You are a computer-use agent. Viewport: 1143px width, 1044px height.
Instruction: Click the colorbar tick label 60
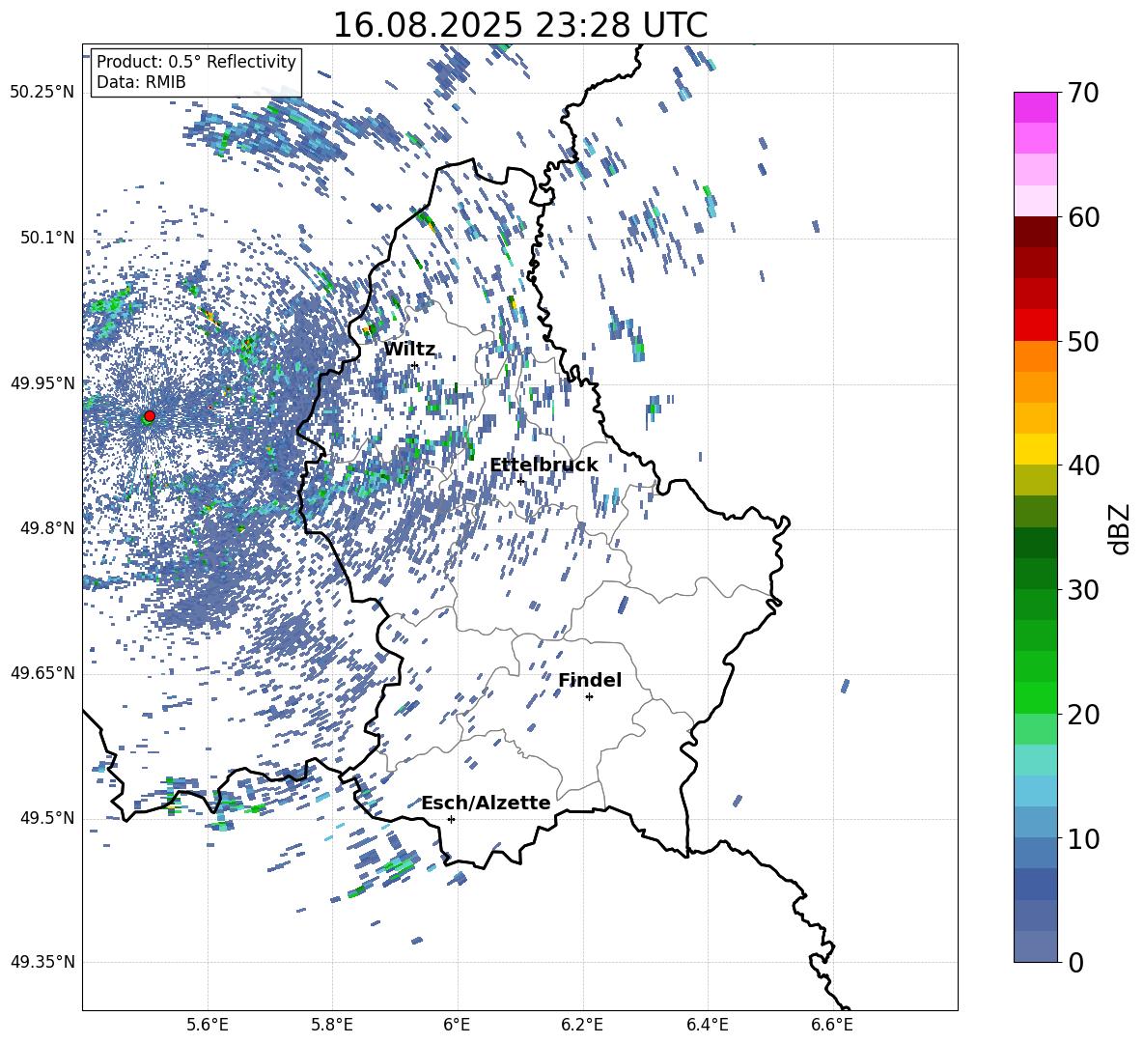click(x=1084, y=217)
